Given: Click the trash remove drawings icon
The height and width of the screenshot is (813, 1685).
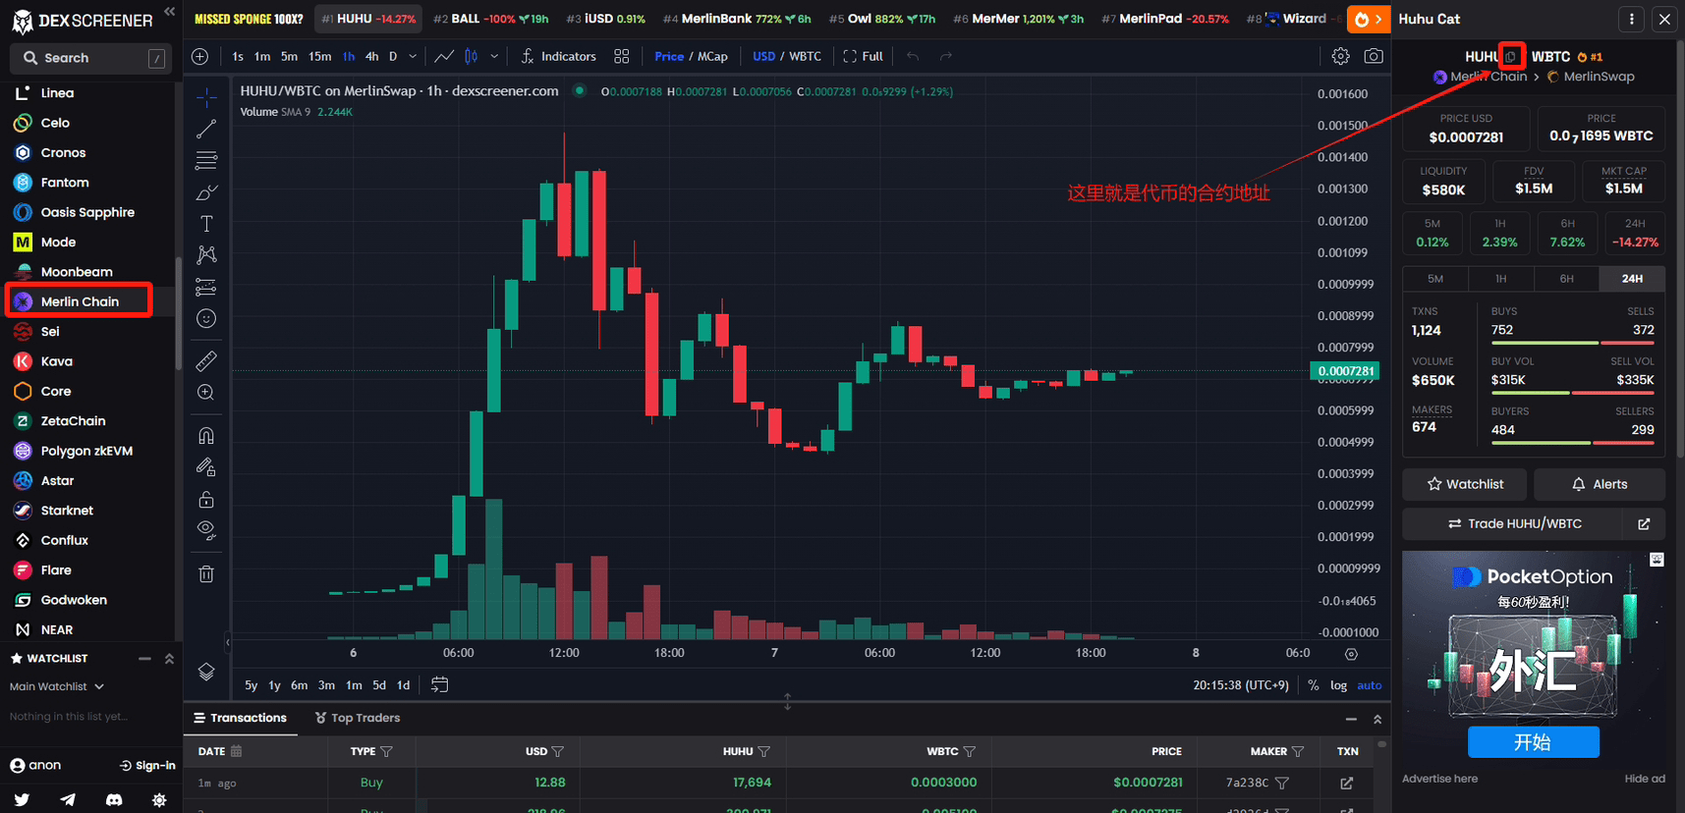Looking at the screenshot, I should (206, 573).
